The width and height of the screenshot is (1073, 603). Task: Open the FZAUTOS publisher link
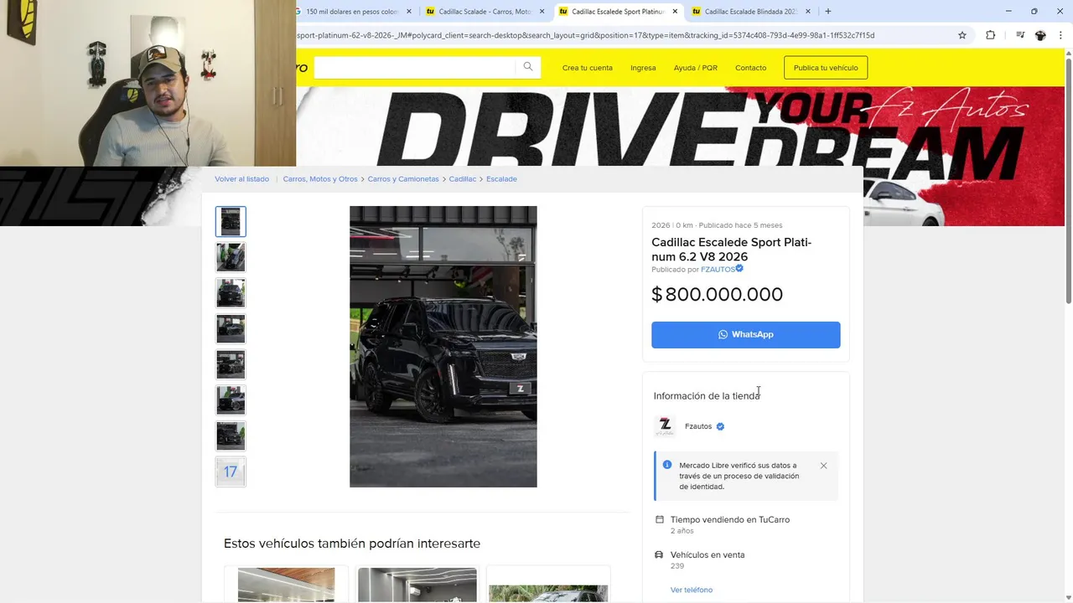[x=718, y=270]
